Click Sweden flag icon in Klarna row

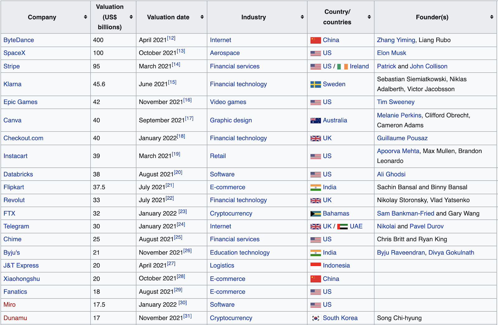[316, 84]
